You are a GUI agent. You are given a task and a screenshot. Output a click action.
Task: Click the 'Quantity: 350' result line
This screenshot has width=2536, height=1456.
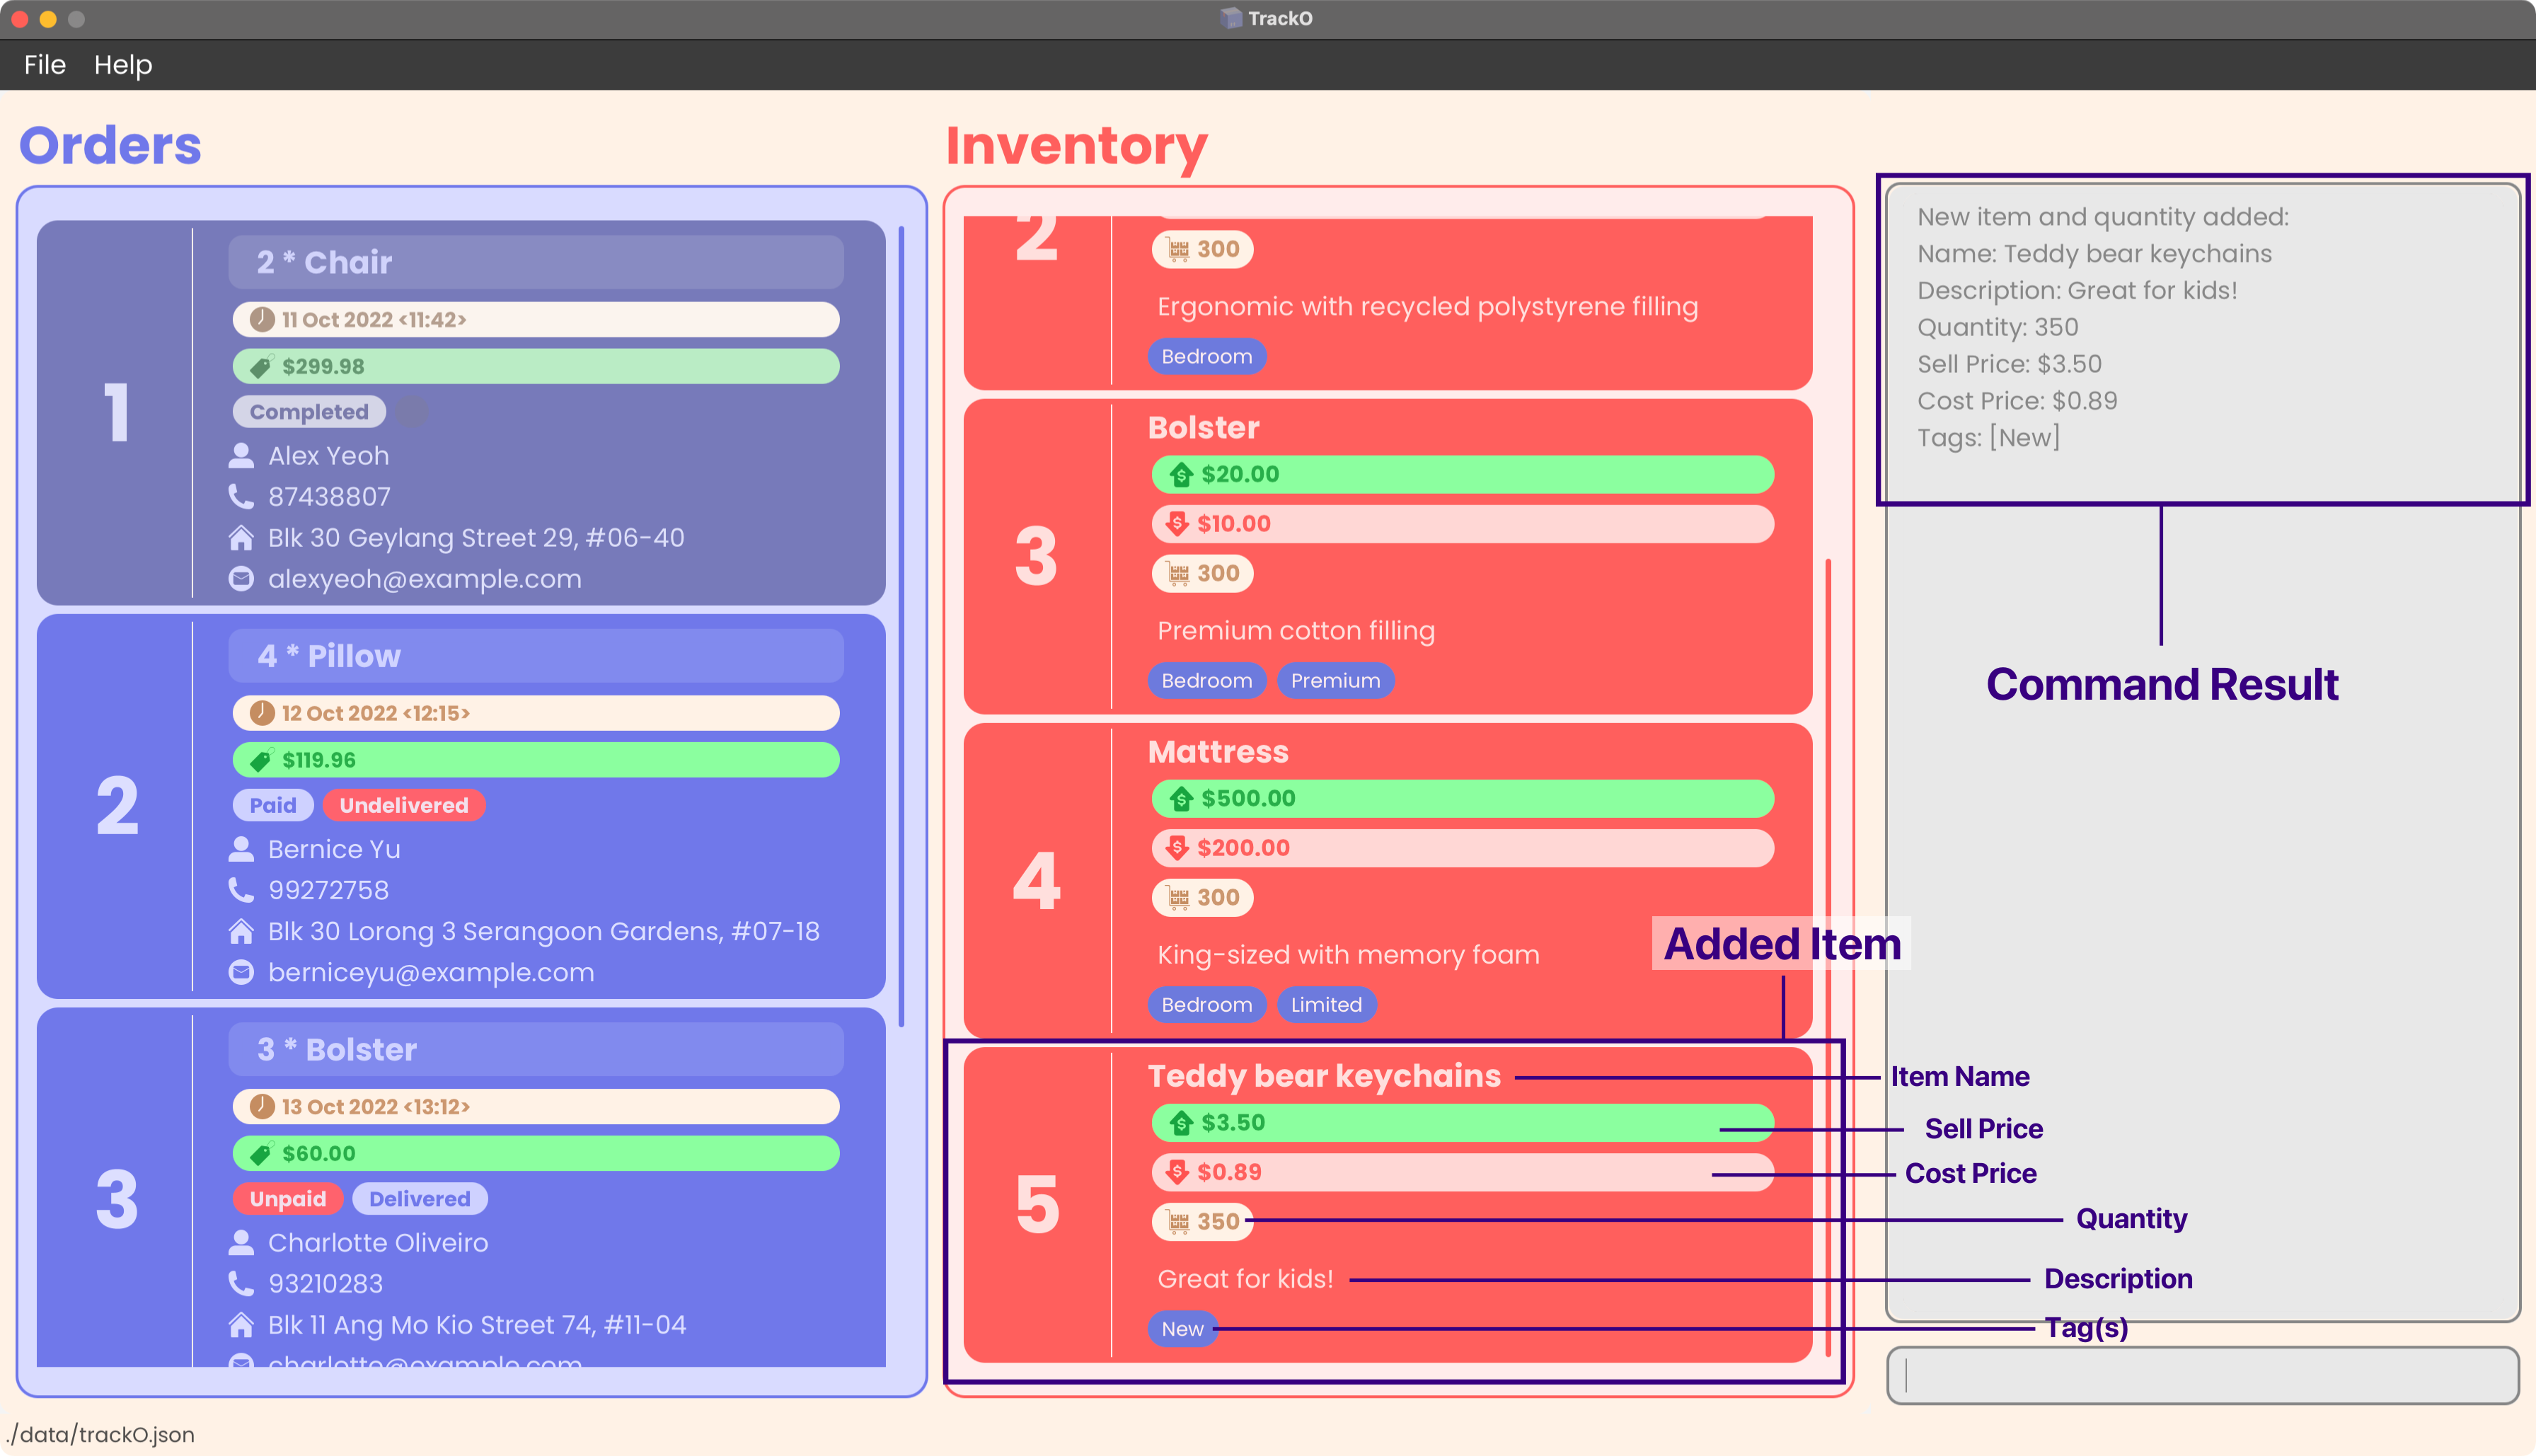tap(1997, 327)
